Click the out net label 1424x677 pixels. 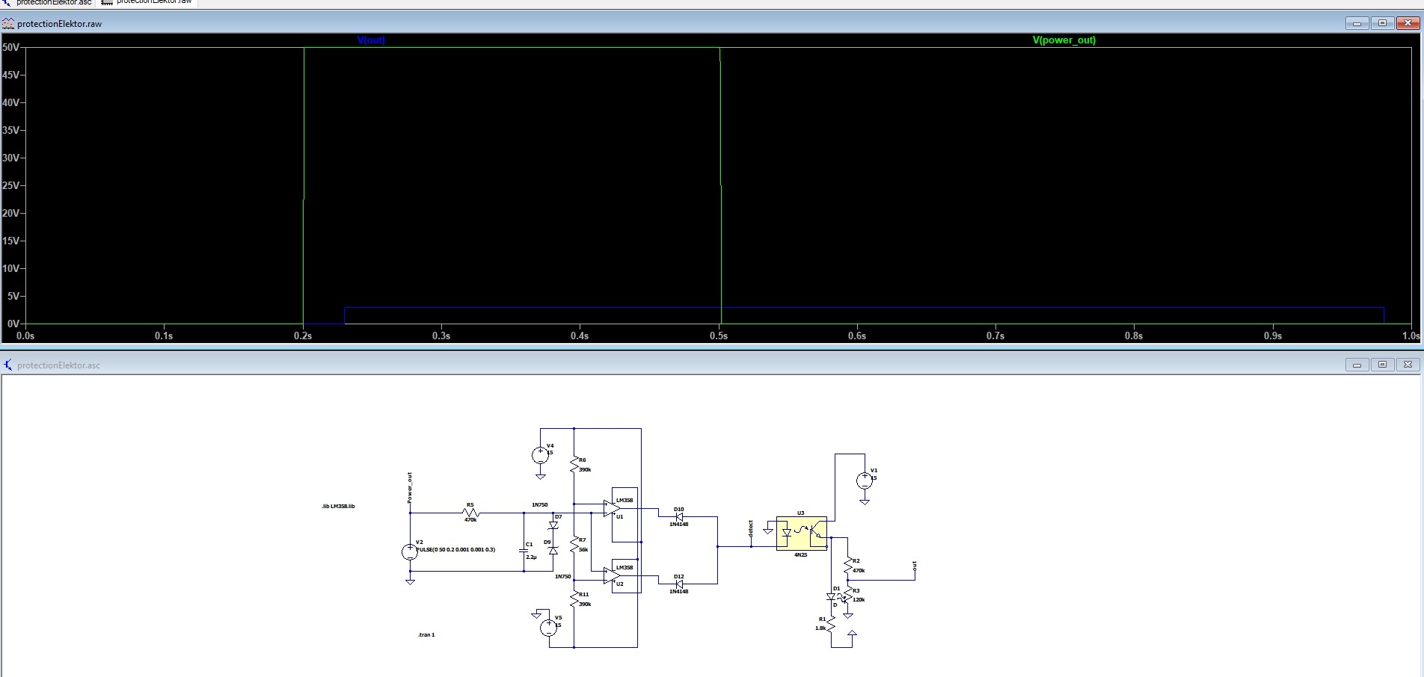914,566
